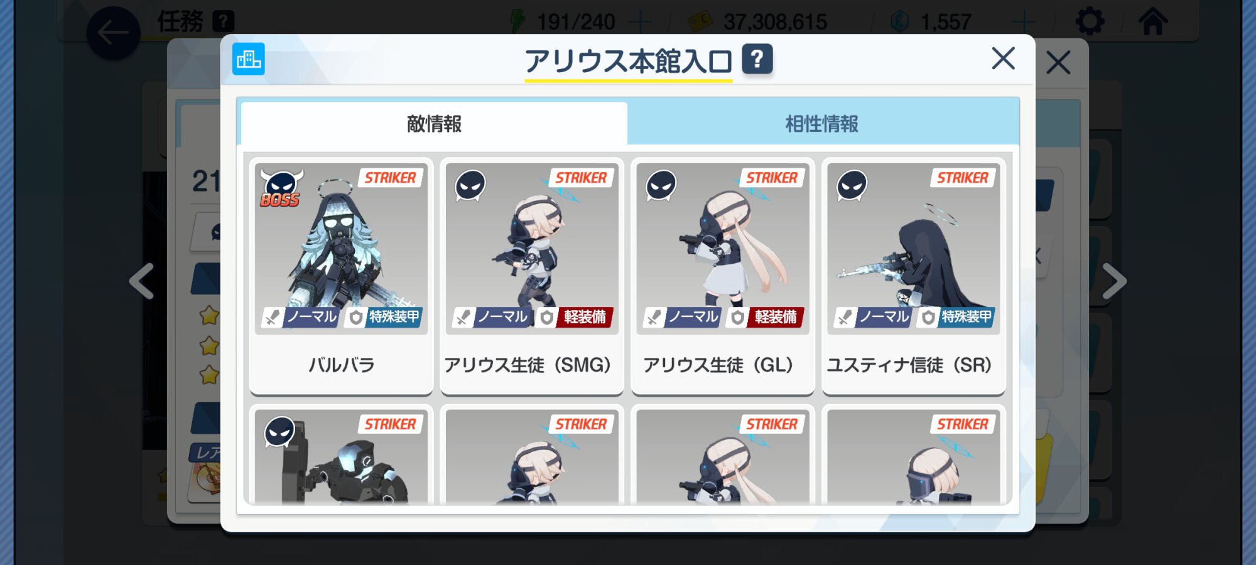
Task: Show previous stage with left chevron
Action: tap(142, 281)
